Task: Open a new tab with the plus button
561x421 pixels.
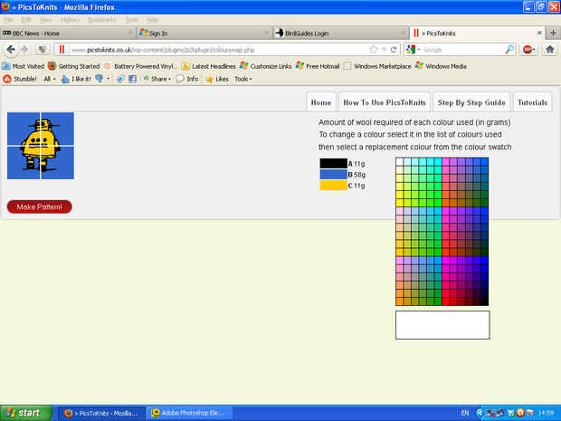Action: coord(553,33)
